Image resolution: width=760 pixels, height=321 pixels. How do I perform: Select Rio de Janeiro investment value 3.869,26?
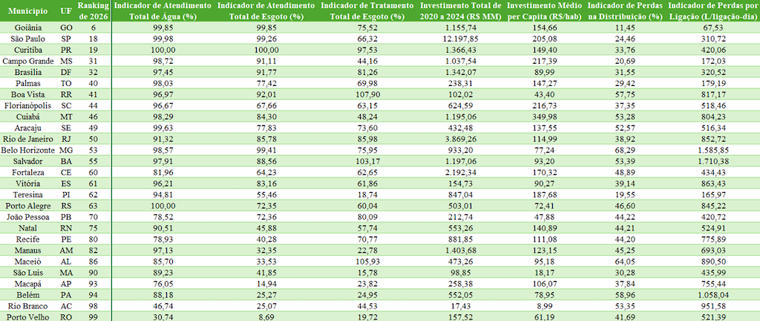(461, 139)
